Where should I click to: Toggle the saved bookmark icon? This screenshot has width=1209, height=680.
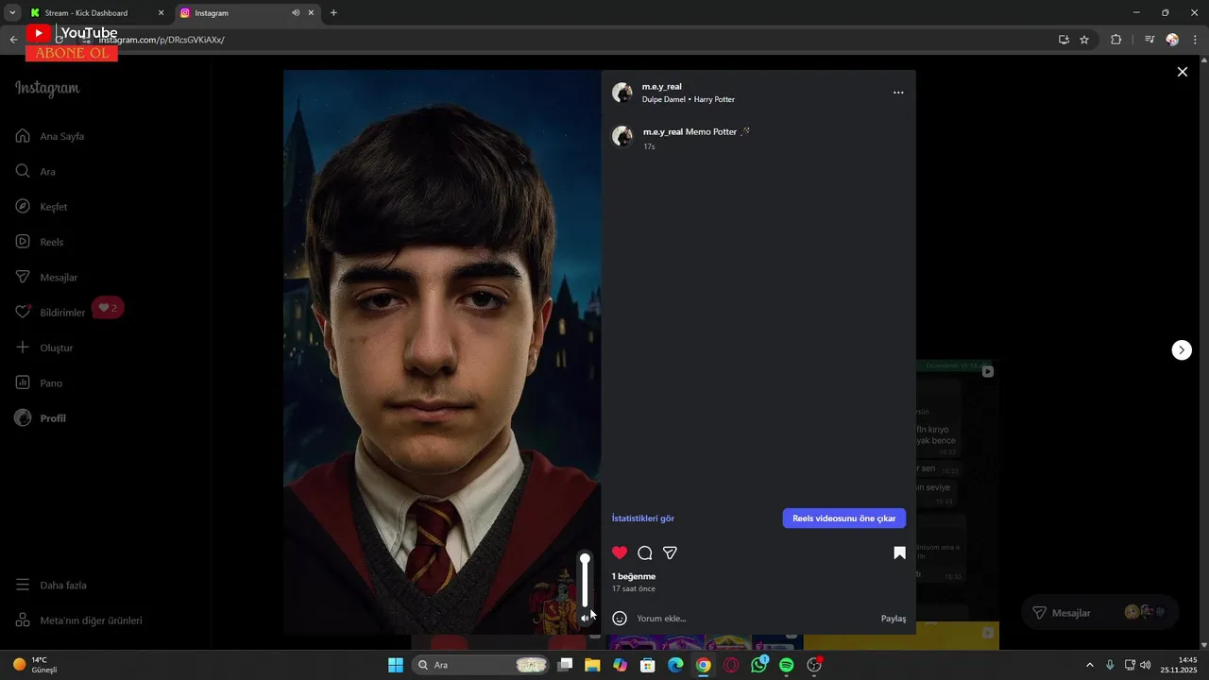pos(899,553)
